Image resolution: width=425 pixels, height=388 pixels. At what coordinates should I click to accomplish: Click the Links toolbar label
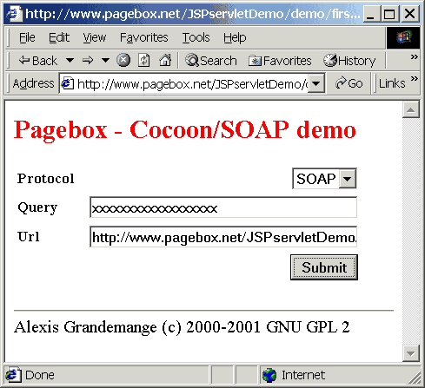click(x=392, y=83)
